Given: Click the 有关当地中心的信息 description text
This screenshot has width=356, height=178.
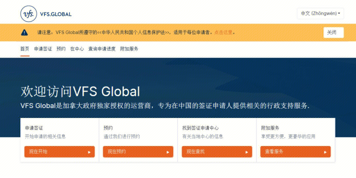Looking at the screenshot, I should tap(203, 136).
